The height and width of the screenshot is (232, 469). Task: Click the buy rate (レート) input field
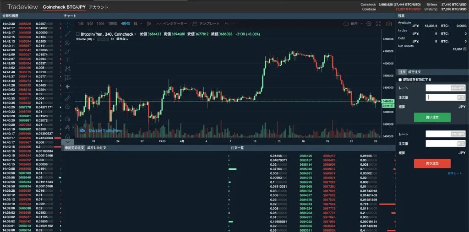pyautogui.click(x=445, y=88)
